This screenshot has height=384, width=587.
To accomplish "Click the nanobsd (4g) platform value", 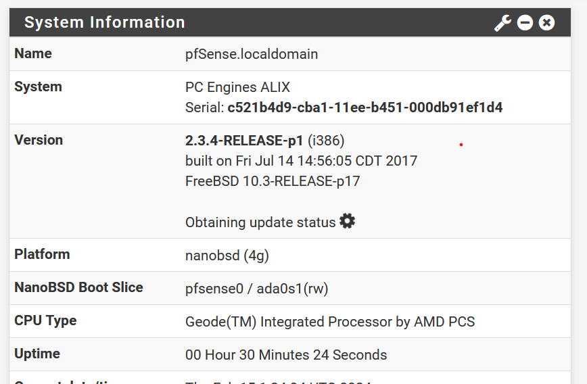I will 227,256.
